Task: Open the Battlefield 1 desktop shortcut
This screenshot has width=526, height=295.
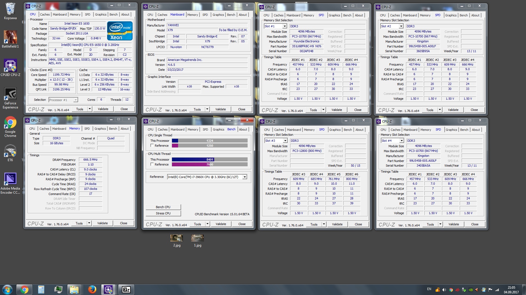Action: (10, 37)
